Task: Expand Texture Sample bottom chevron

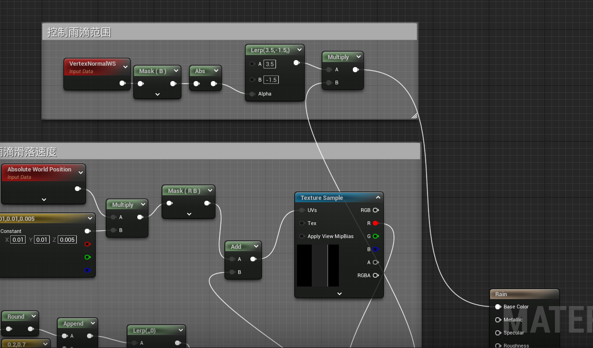Action: [339, 293]
